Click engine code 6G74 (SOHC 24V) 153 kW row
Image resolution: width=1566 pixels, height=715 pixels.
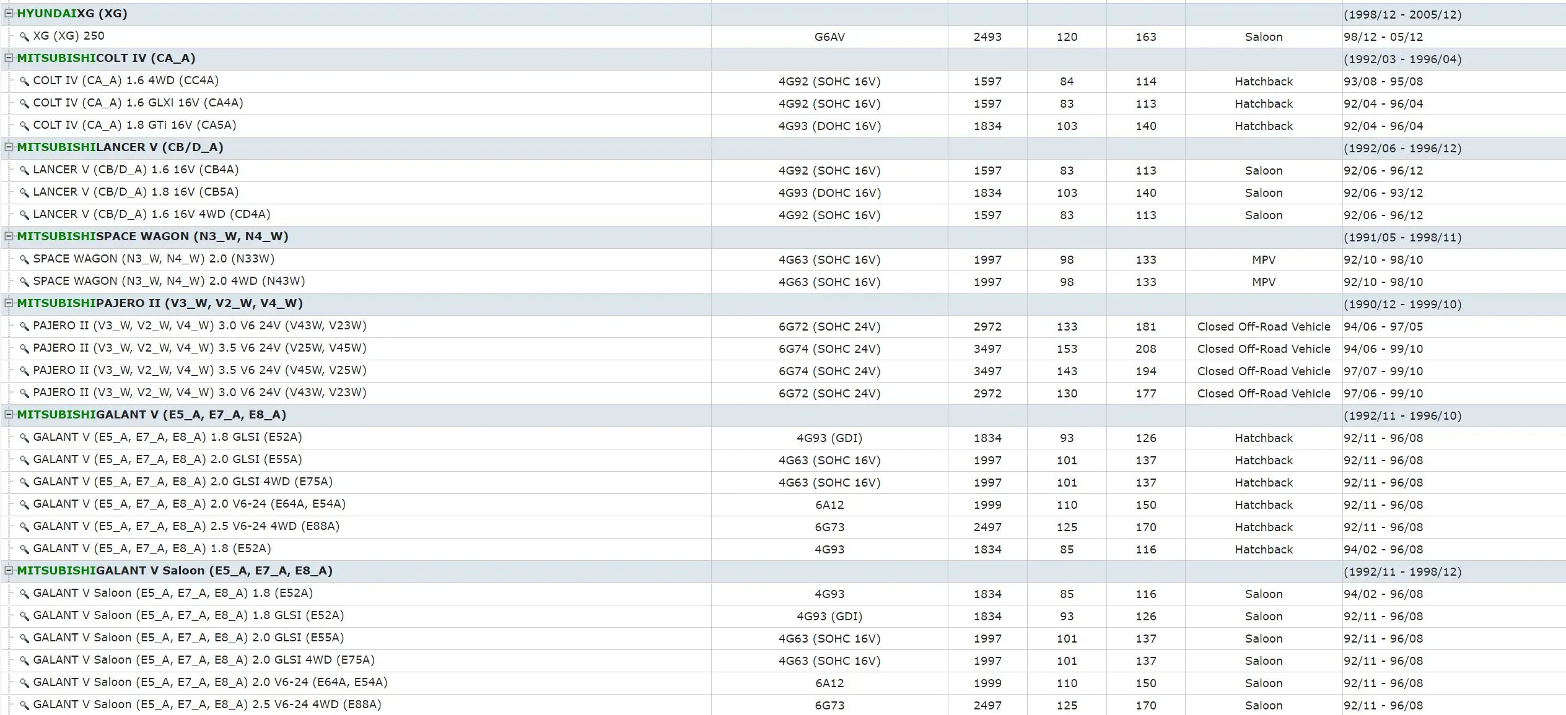pyautogui.click(x=829, y=349)
